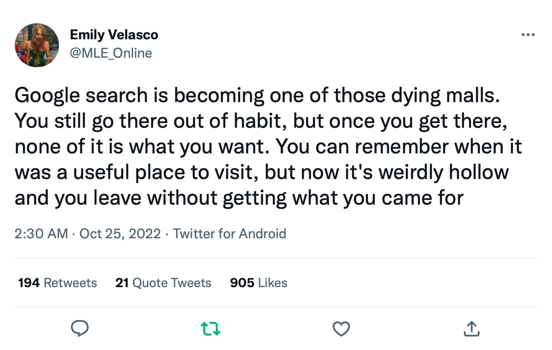
Task: Click the share upload icon
Action: [x=471, y=328]
